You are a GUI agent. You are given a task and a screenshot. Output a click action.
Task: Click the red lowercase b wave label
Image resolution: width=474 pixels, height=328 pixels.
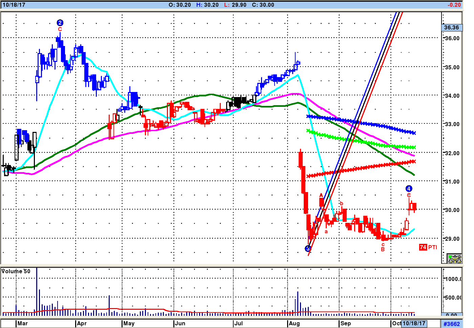coord(342,204)
